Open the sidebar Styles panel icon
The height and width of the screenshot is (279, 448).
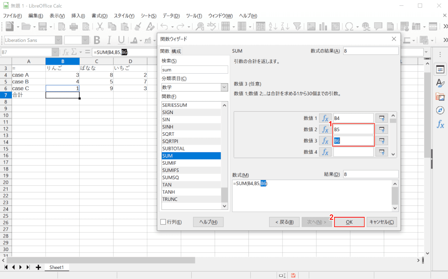440,83
